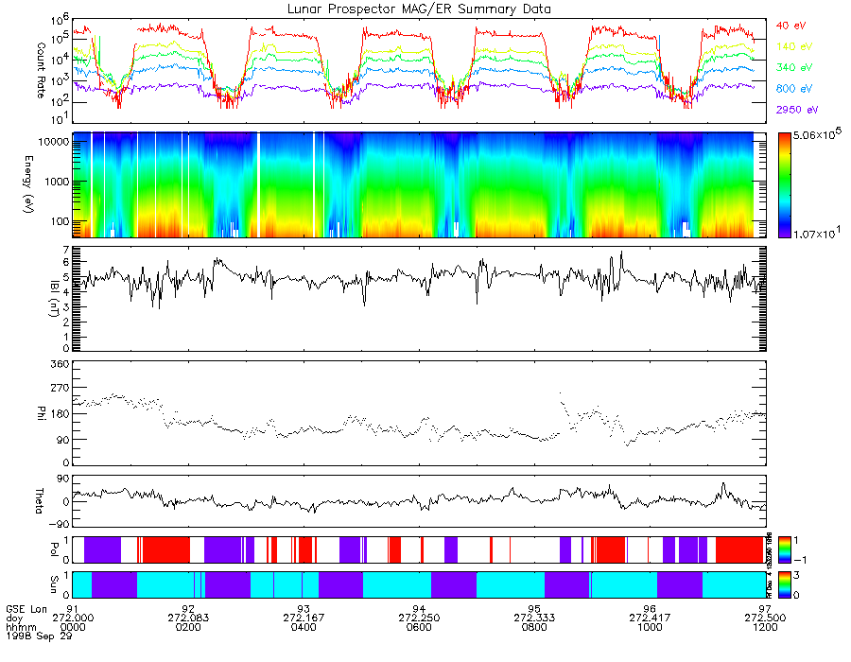Click the first purple Sun block after 0000
The width and height of the screenshot is (851, 662).
tap(114, 584)
